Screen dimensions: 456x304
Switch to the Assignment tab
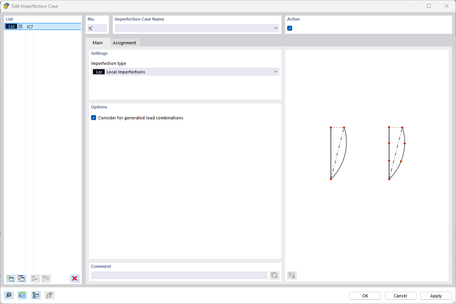(x=125, y=43)
